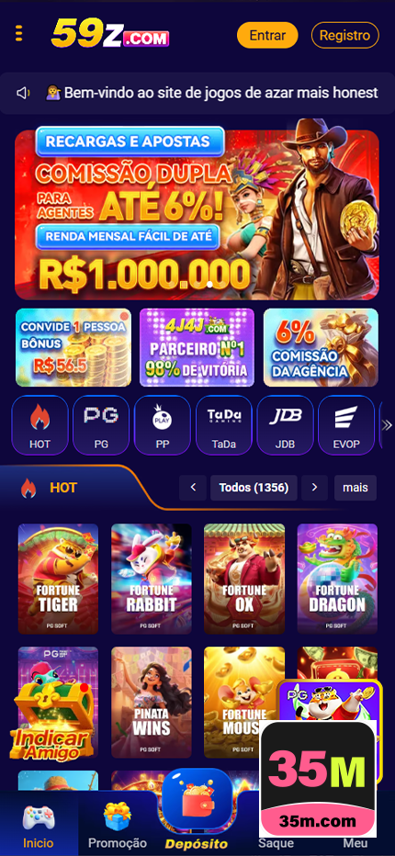This screenshot has width=395, height=856.
Task: Open the Fortune Tiger game thumbnail
Action: coord(59,579)
